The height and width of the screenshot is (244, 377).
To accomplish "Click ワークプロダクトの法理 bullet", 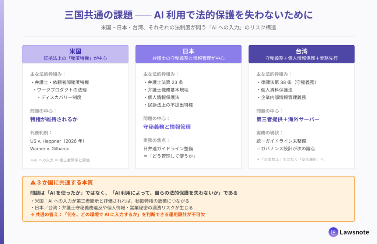I will tap(60, 90).
